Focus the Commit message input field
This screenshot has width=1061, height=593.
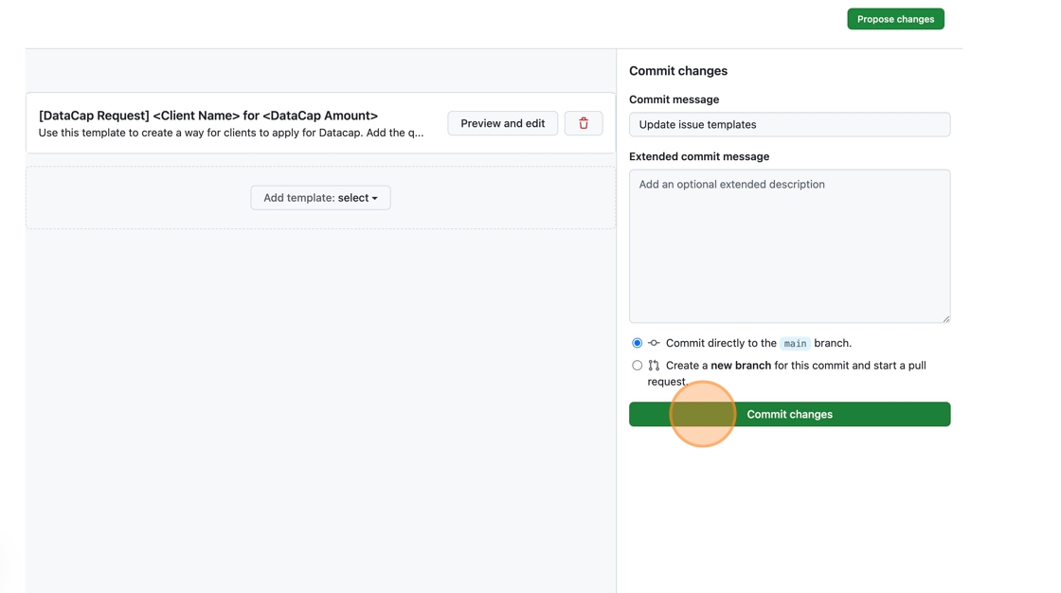tap(789, 124)
